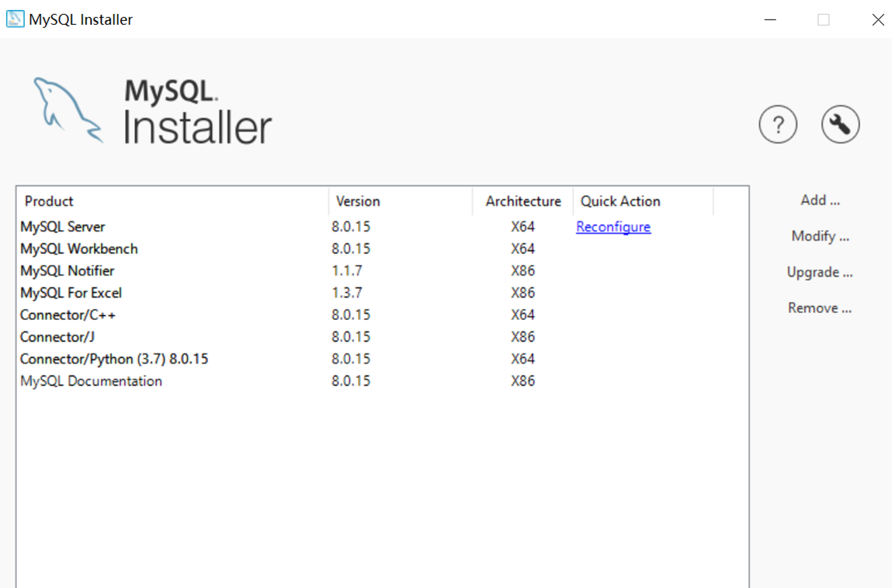The image size is (895, 588).
Task: Sort by the Product column header
Action: [x=172, y=201]
